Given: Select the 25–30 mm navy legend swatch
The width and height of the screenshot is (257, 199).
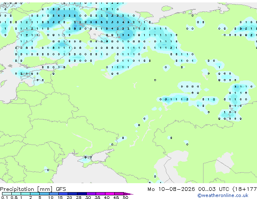Looking at the screenshot, I should coord(81,194).
